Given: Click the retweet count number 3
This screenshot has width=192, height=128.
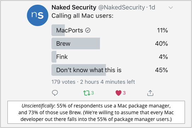Looking at the screenshot, I should click(92, 93).
